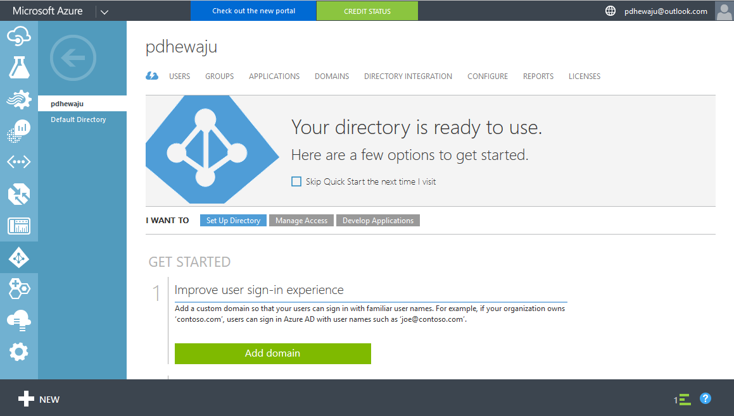This screenshot has height=416, width=734.
Task: Open the CONFIGURE tab
Action: coord(488,76)
